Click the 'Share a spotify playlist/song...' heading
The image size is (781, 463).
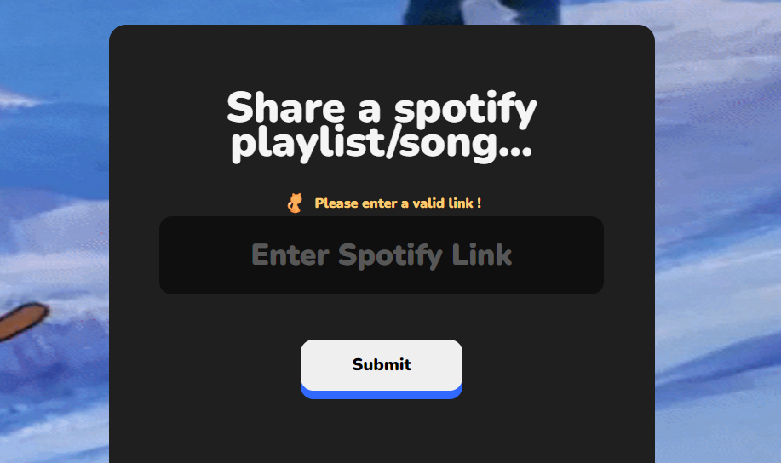(x=382, y=127)
